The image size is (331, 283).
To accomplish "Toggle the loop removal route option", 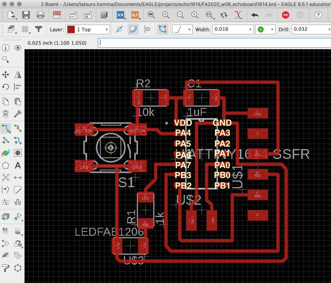I will pyautogui.click(x=163, y=30).
